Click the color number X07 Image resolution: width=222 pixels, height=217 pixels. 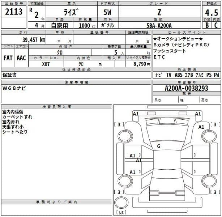point(46,64)
